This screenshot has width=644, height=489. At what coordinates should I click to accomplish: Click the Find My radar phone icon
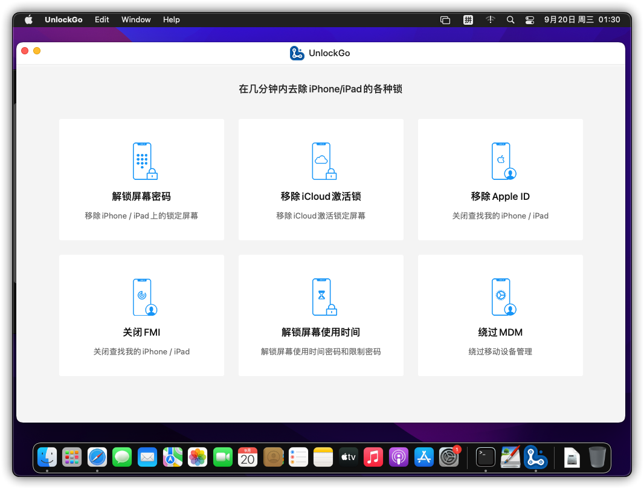point(145,297)
